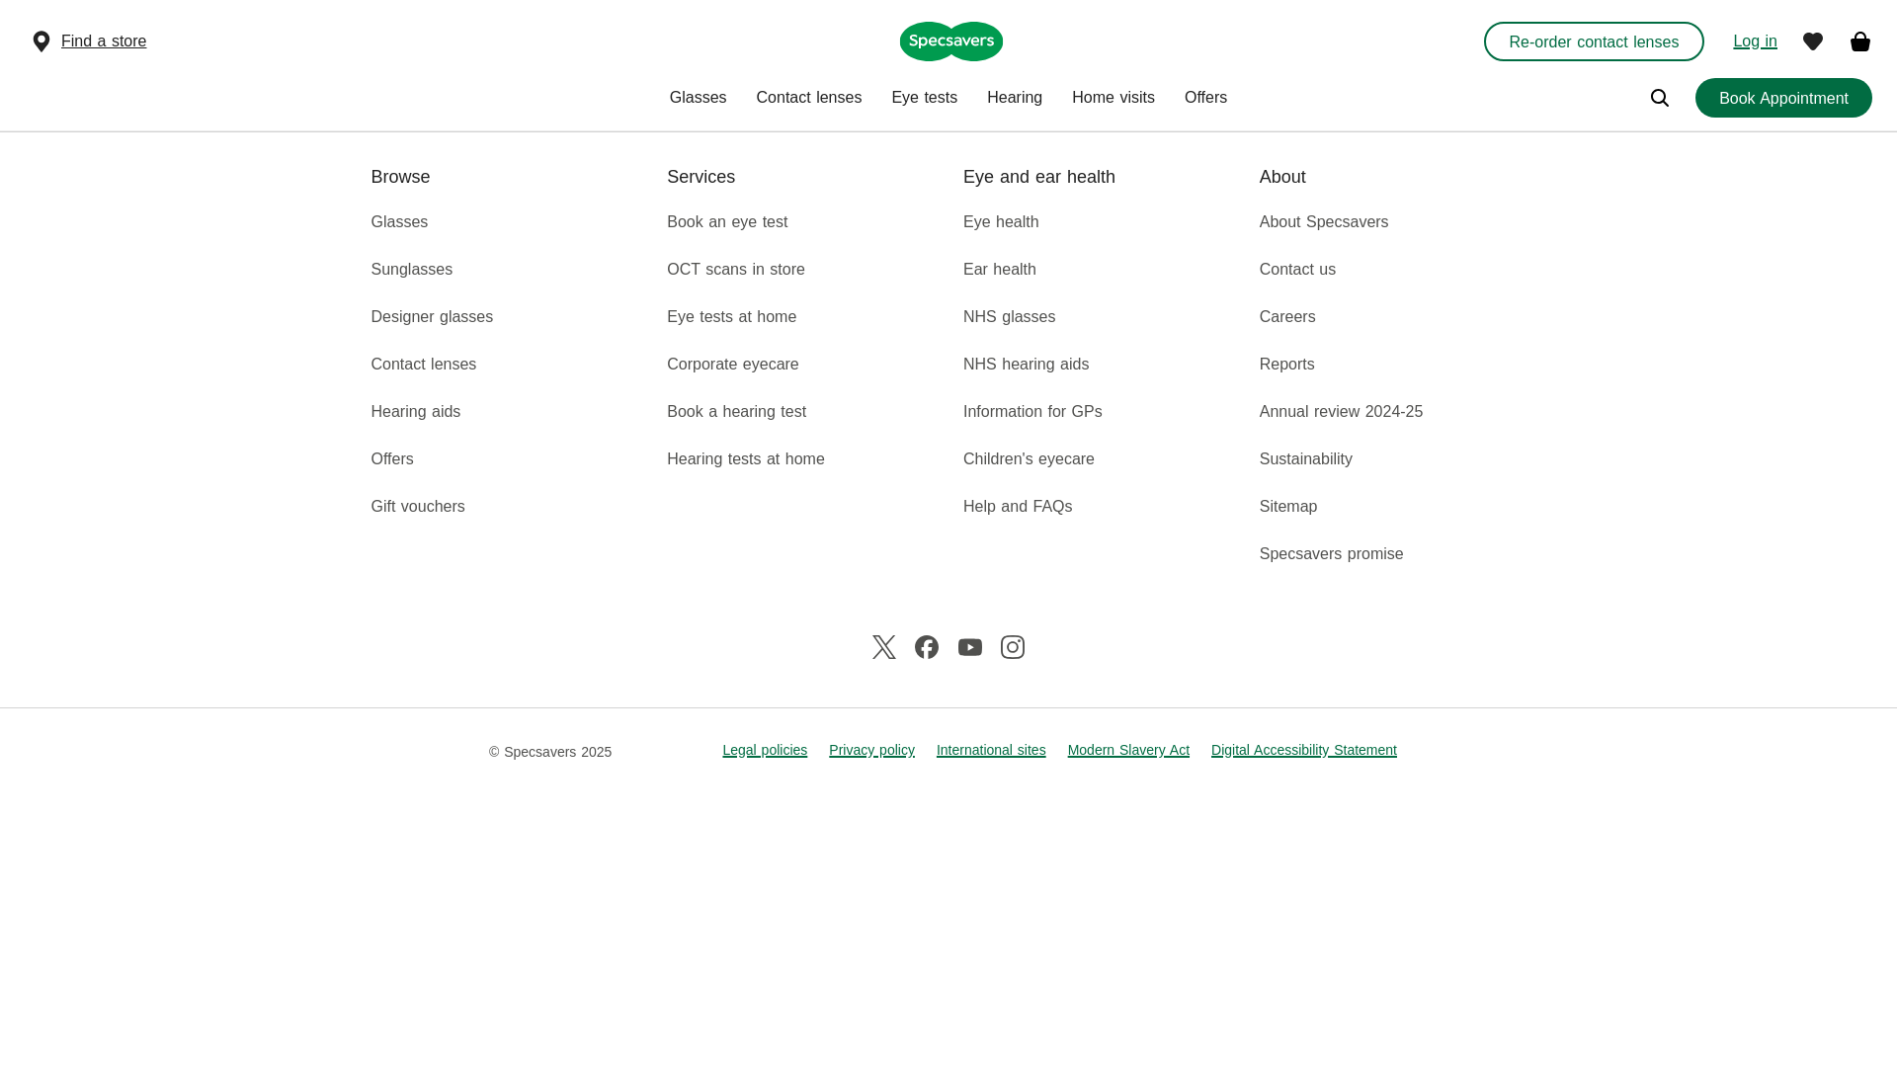Go to NHS hearing aids page
The height and width of the screenshot is (1067, 1897).
(x=1026, y=365)
